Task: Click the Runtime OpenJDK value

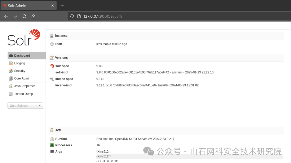Action: [x=135, y=139]
